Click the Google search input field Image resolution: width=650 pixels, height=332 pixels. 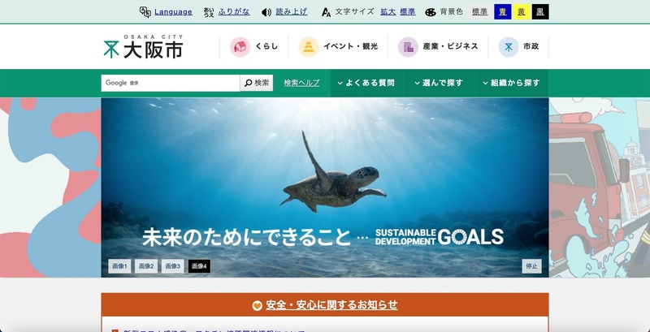coord(171,83)
